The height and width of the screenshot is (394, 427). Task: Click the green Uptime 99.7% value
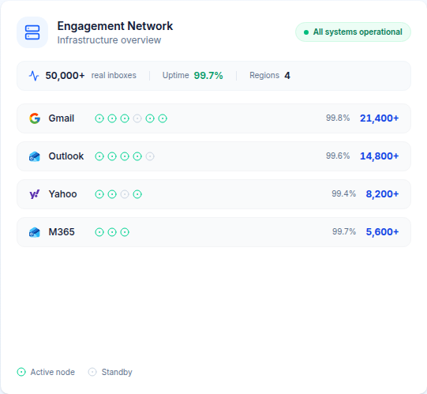[x=208, y=76]
